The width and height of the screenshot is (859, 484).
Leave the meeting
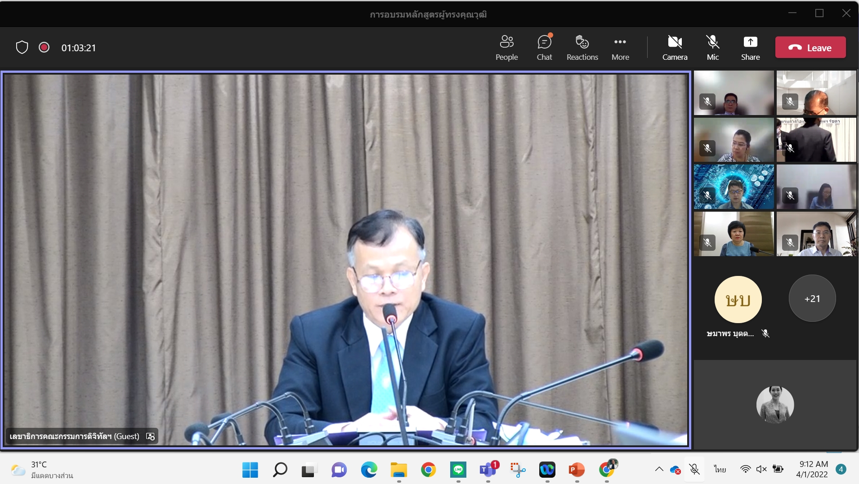[810, 48]
